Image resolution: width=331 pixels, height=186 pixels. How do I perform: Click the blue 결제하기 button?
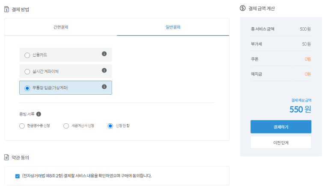tap(281, 127)
